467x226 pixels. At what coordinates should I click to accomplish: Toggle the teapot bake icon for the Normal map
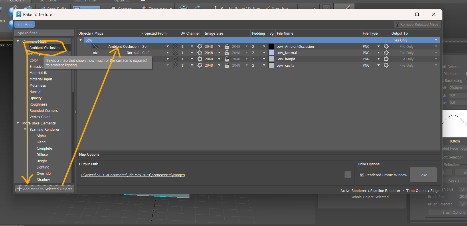tap(95, 53)
